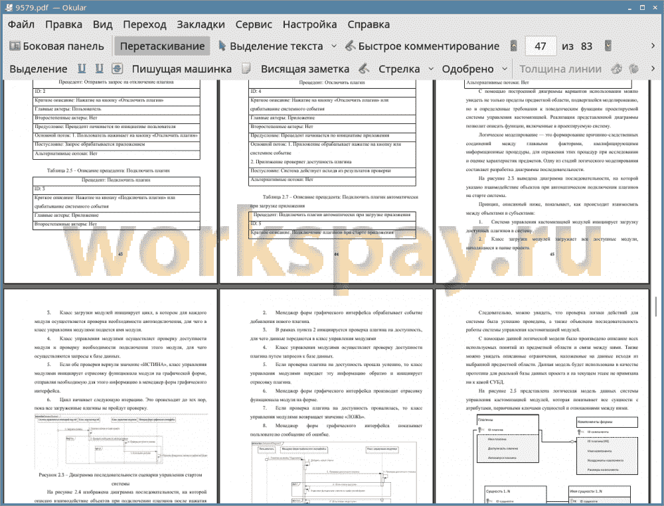The height and width of the screenshot is (506, 664).
Task: Click the cell 'Постусловие: Запрос обрабатывается приложением'
Action: 116,145
